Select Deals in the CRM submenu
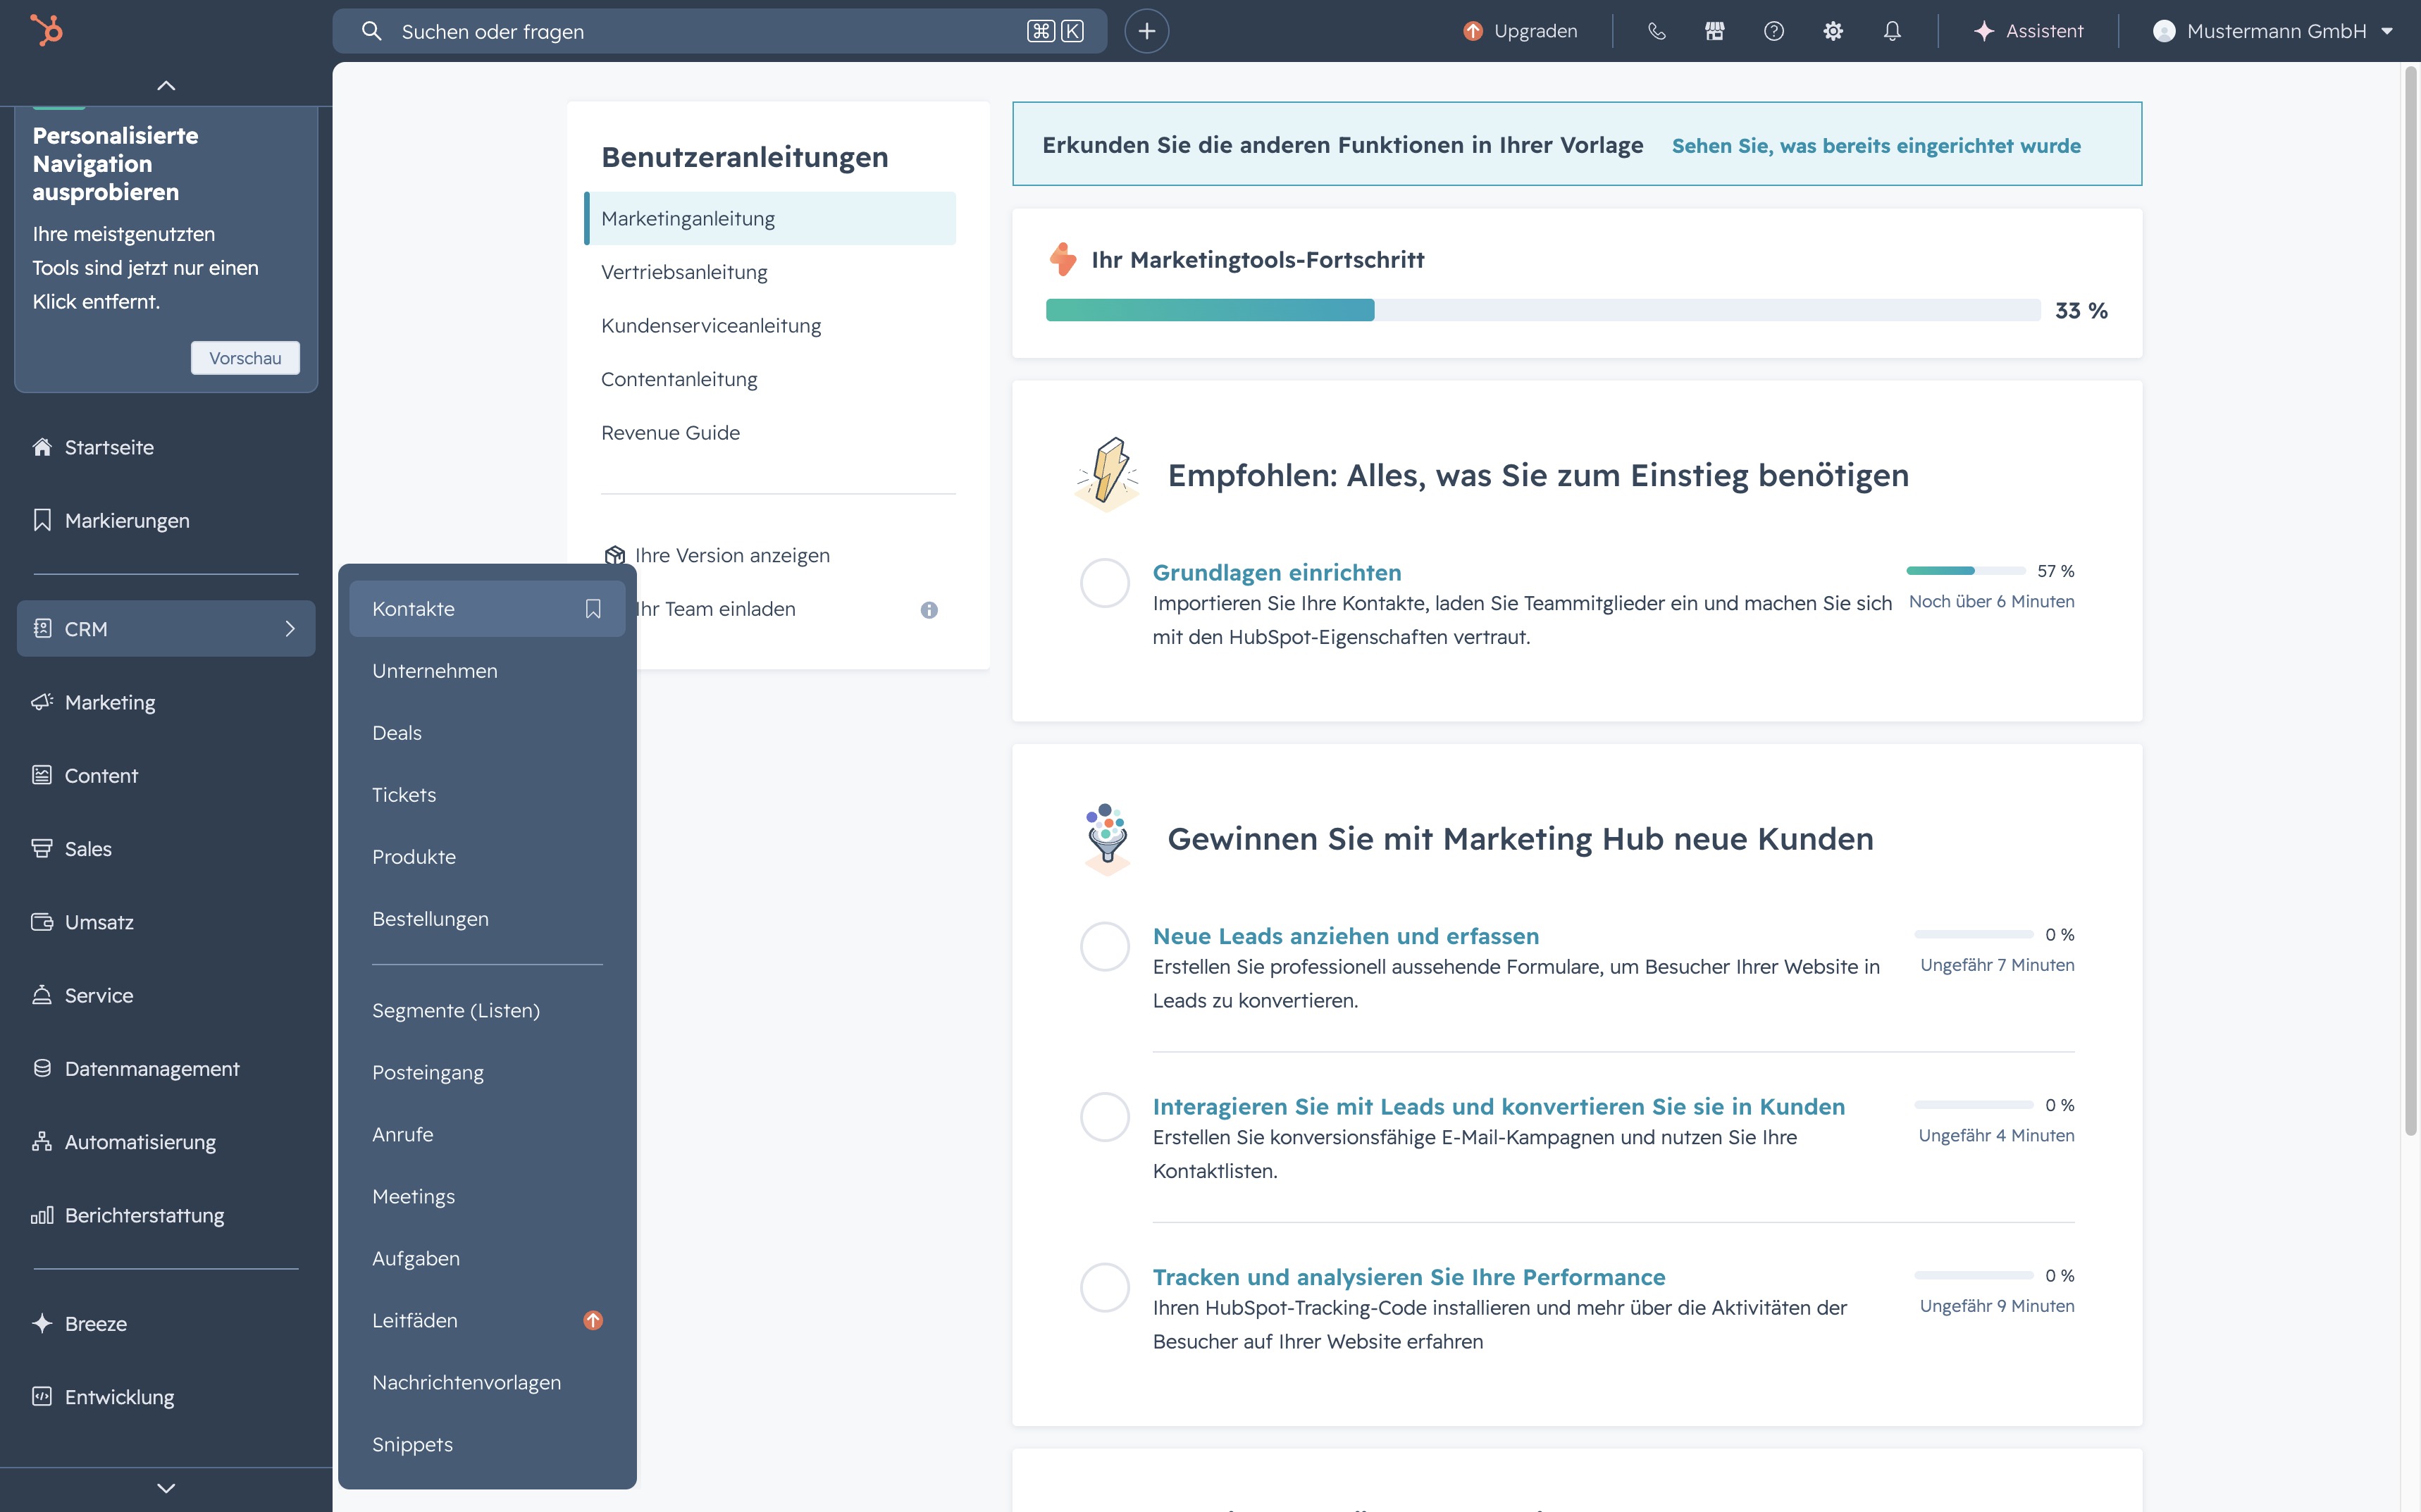The height and width of the screenshot is (1512, 2421). pyautogui.click(x=487, y=733)
